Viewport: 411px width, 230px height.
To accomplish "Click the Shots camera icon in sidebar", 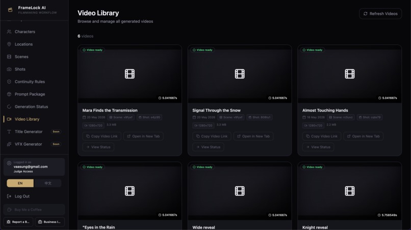I will (9, 69).
